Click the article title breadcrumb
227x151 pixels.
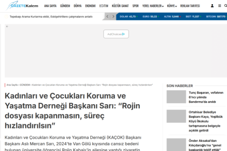click(x=92, y=85)
